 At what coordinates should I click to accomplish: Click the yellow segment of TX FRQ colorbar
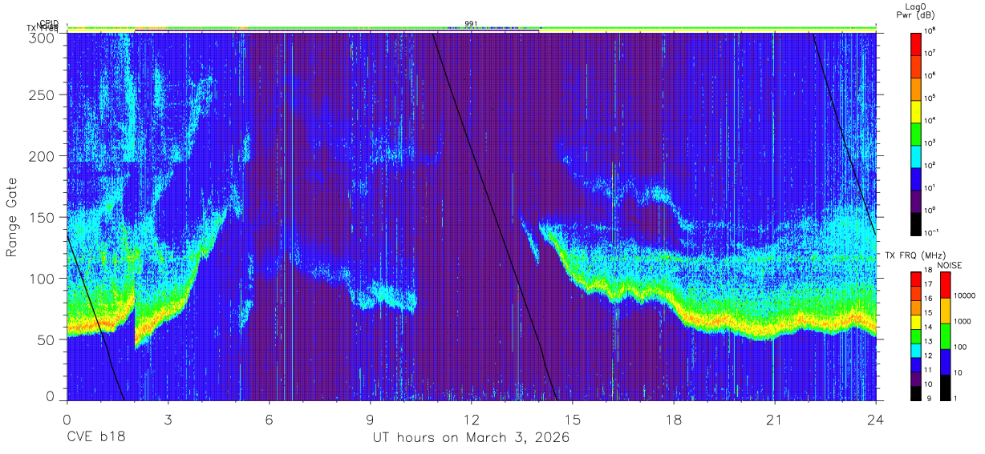916,321
